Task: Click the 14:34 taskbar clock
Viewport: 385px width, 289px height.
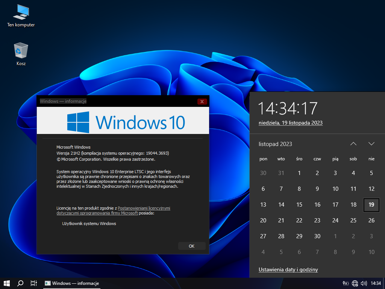Action: pyautogui.click(x=376, y=283)
